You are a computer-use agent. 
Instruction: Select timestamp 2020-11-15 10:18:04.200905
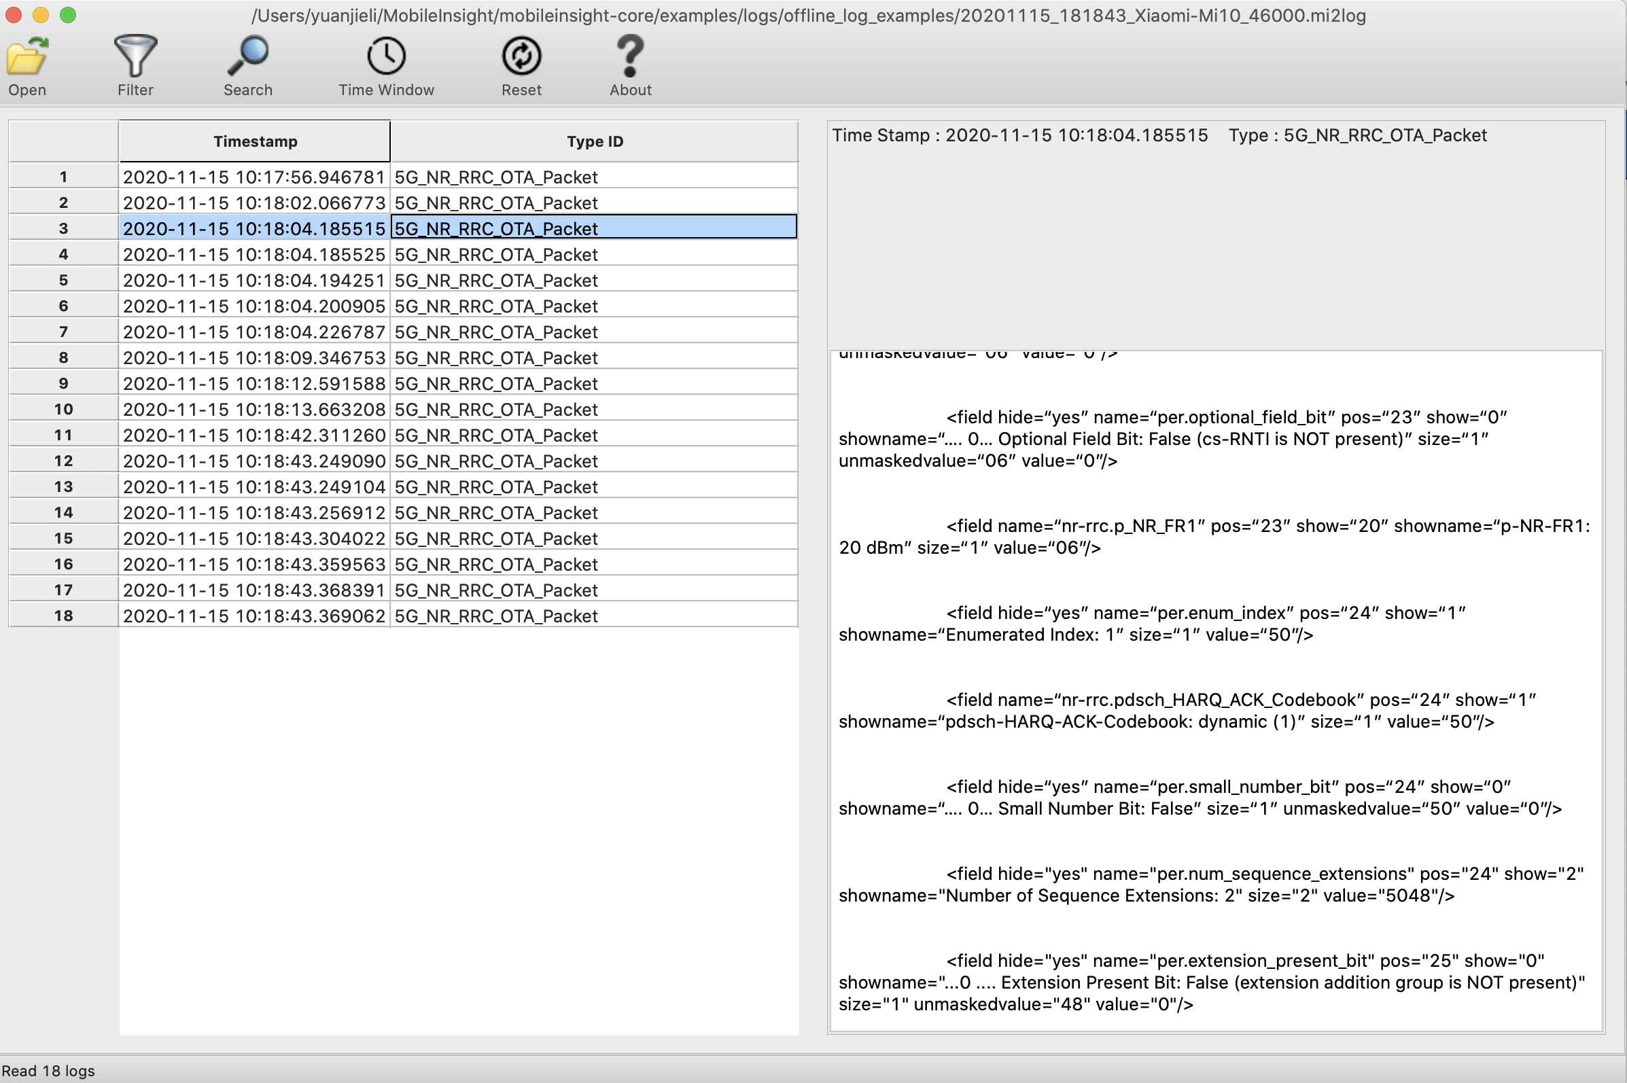254,305
